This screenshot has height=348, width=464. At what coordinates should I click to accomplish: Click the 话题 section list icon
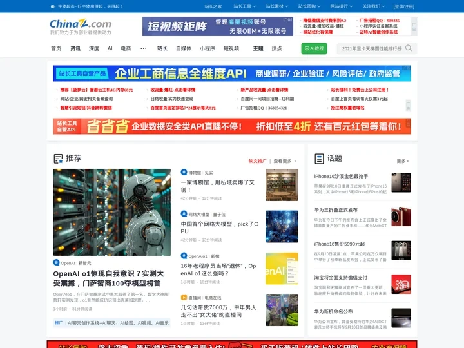point(319,159)
